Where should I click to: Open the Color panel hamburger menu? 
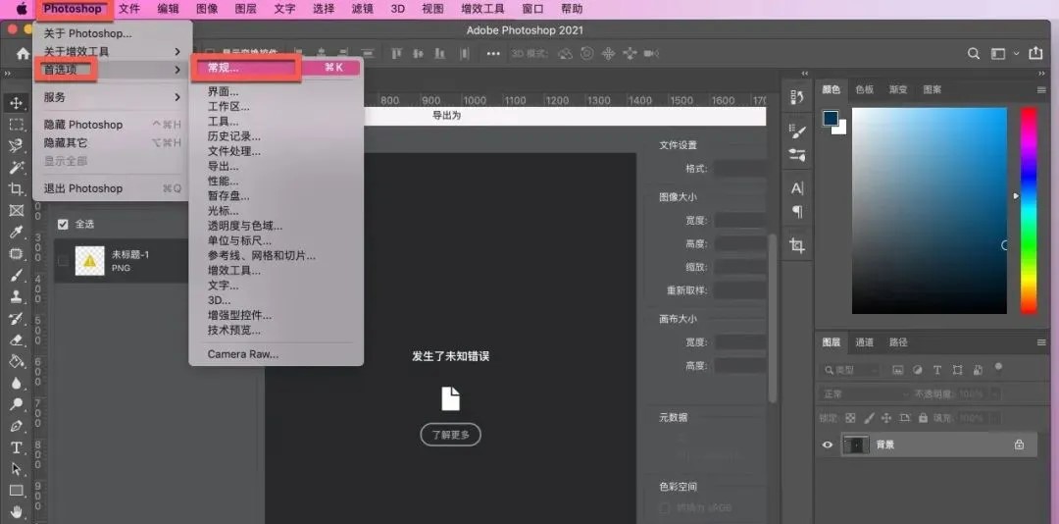pos(1040,89)
